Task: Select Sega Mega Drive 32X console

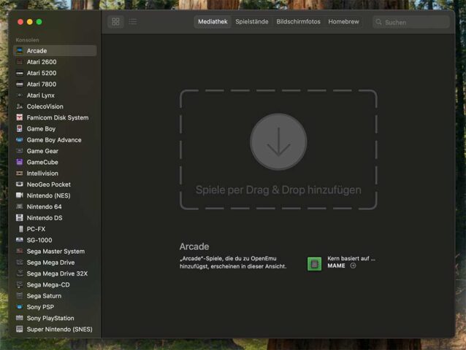Action: pos(56,273)
